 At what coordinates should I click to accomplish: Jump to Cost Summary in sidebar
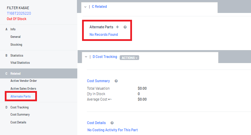click(x=20, y=115)
